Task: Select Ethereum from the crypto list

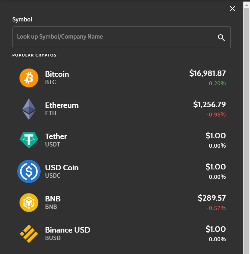Action: (x=62, y=105)
